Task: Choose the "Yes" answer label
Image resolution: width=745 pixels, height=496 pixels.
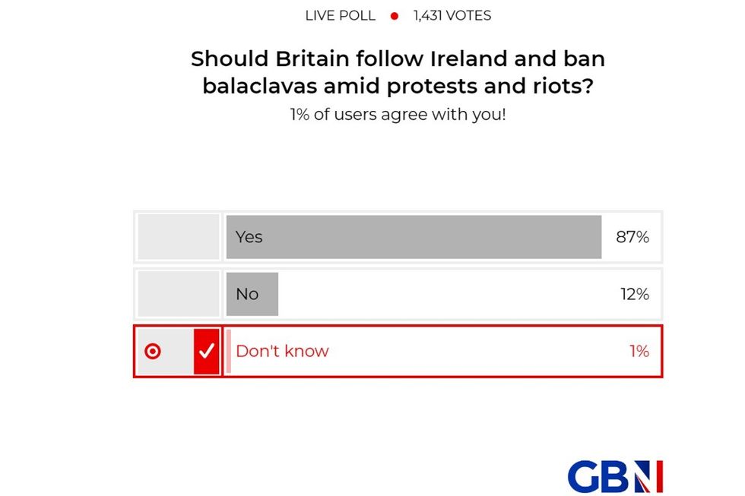Action: coord(249,237)
